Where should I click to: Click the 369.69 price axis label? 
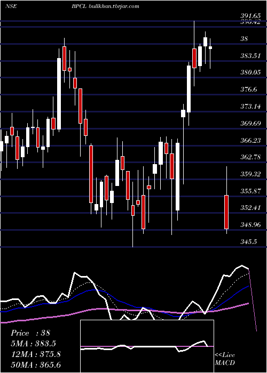coord(250,124)
